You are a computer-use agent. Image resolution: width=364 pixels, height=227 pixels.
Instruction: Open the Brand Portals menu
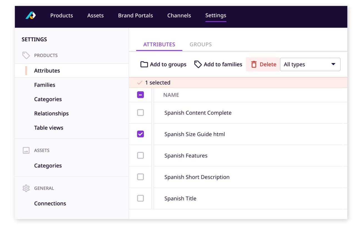tap(135, 15)
